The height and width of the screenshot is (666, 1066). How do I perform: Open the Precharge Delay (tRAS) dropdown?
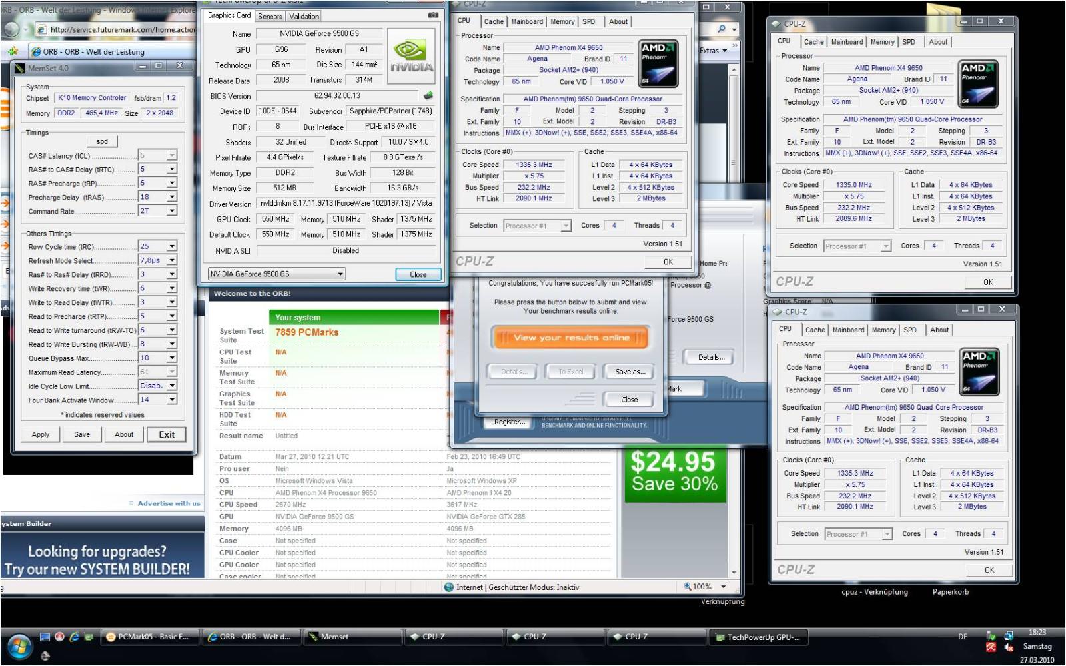coord(171,197)
